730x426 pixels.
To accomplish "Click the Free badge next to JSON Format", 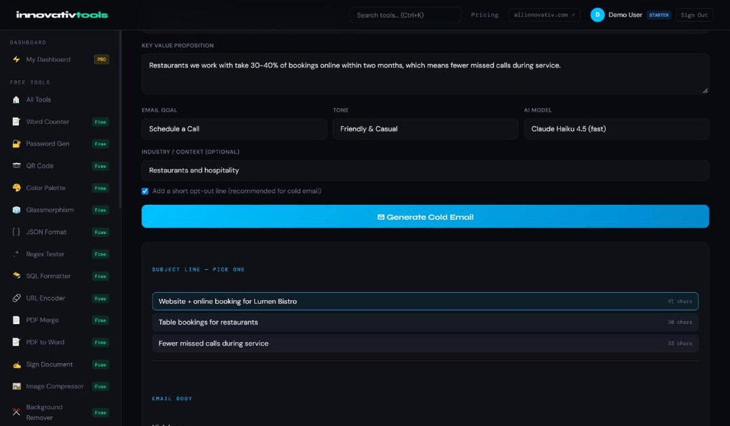I will tap(100, 232).
